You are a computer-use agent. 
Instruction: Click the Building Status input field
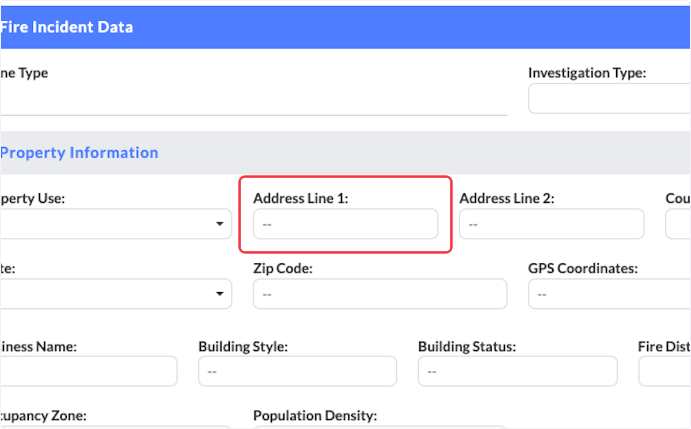(x=518, y=371)
